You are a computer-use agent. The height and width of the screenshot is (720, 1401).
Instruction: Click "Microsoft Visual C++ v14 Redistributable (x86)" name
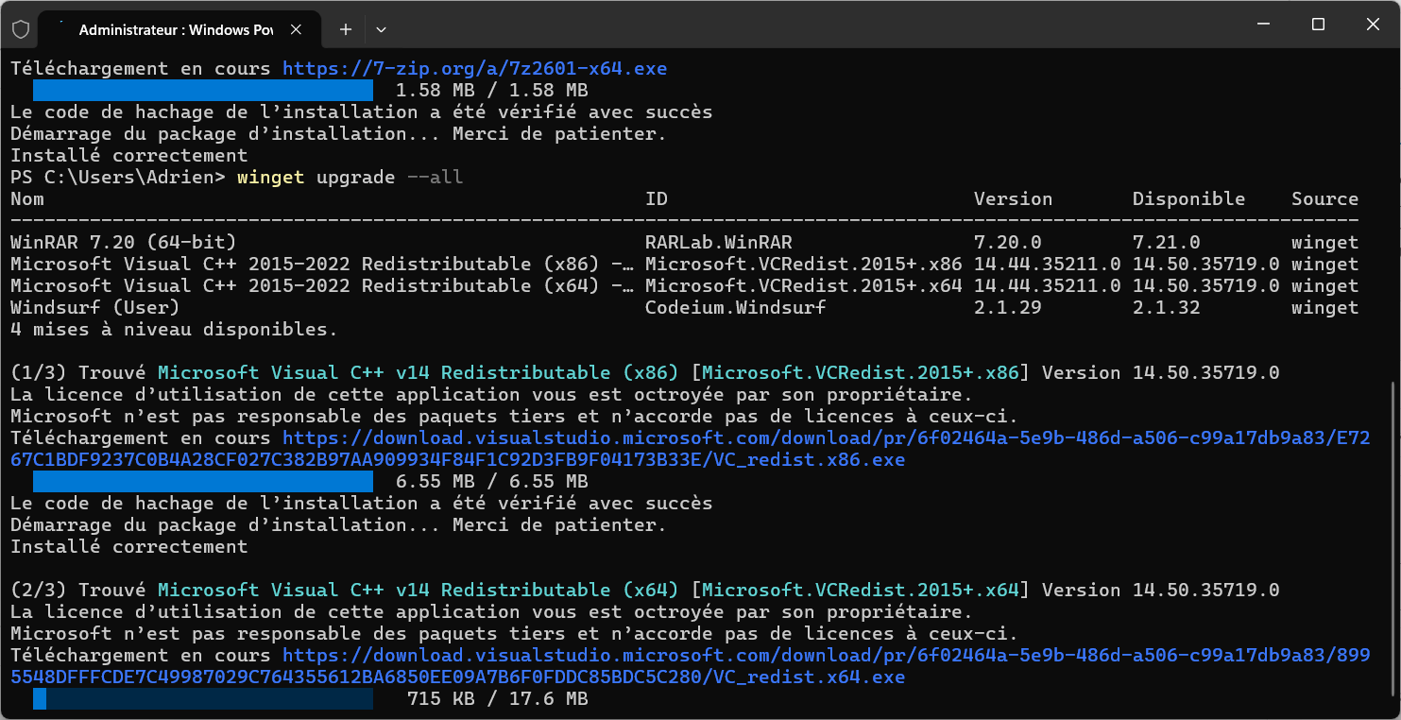(419, 373)
